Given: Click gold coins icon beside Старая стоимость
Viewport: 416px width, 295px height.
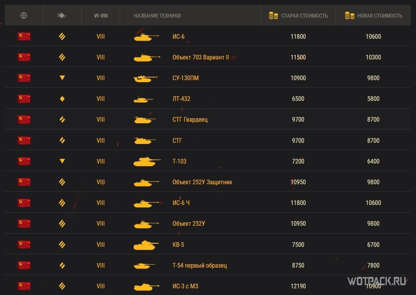Looking at the screenshot, I should click(x=273, y=16).
